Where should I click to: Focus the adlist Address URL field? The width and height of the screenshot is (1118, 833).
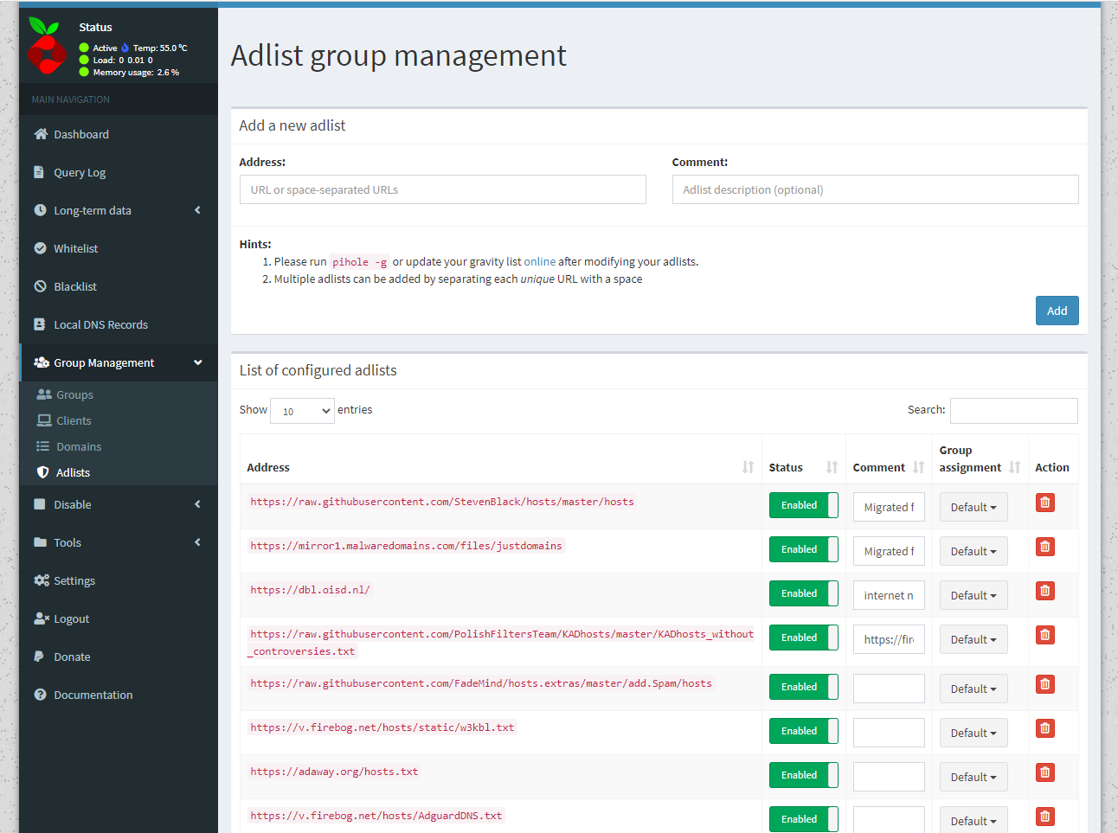point(443,189)
